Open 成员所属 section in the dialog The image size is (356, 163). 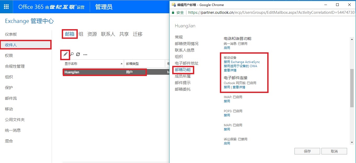(183, 76)
